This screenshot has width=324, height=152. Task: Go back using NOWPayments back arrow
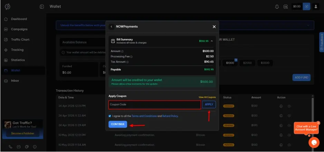point(111,27)
